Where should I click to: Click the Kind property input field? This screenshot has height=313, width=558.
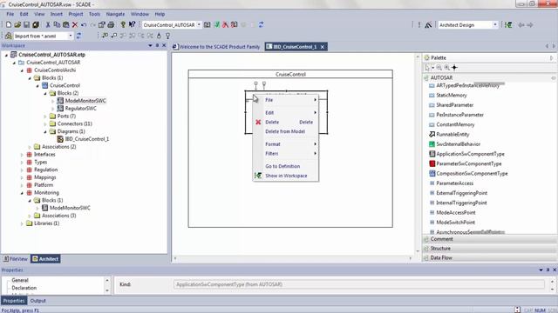[358, 284]
